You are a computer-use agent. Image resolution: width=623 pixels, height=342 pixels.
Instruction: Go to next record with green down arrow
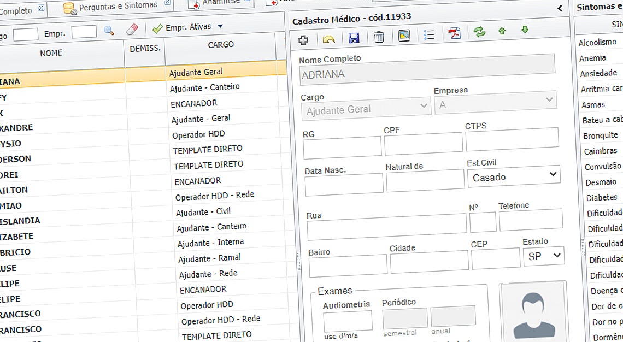pos(525,30)
